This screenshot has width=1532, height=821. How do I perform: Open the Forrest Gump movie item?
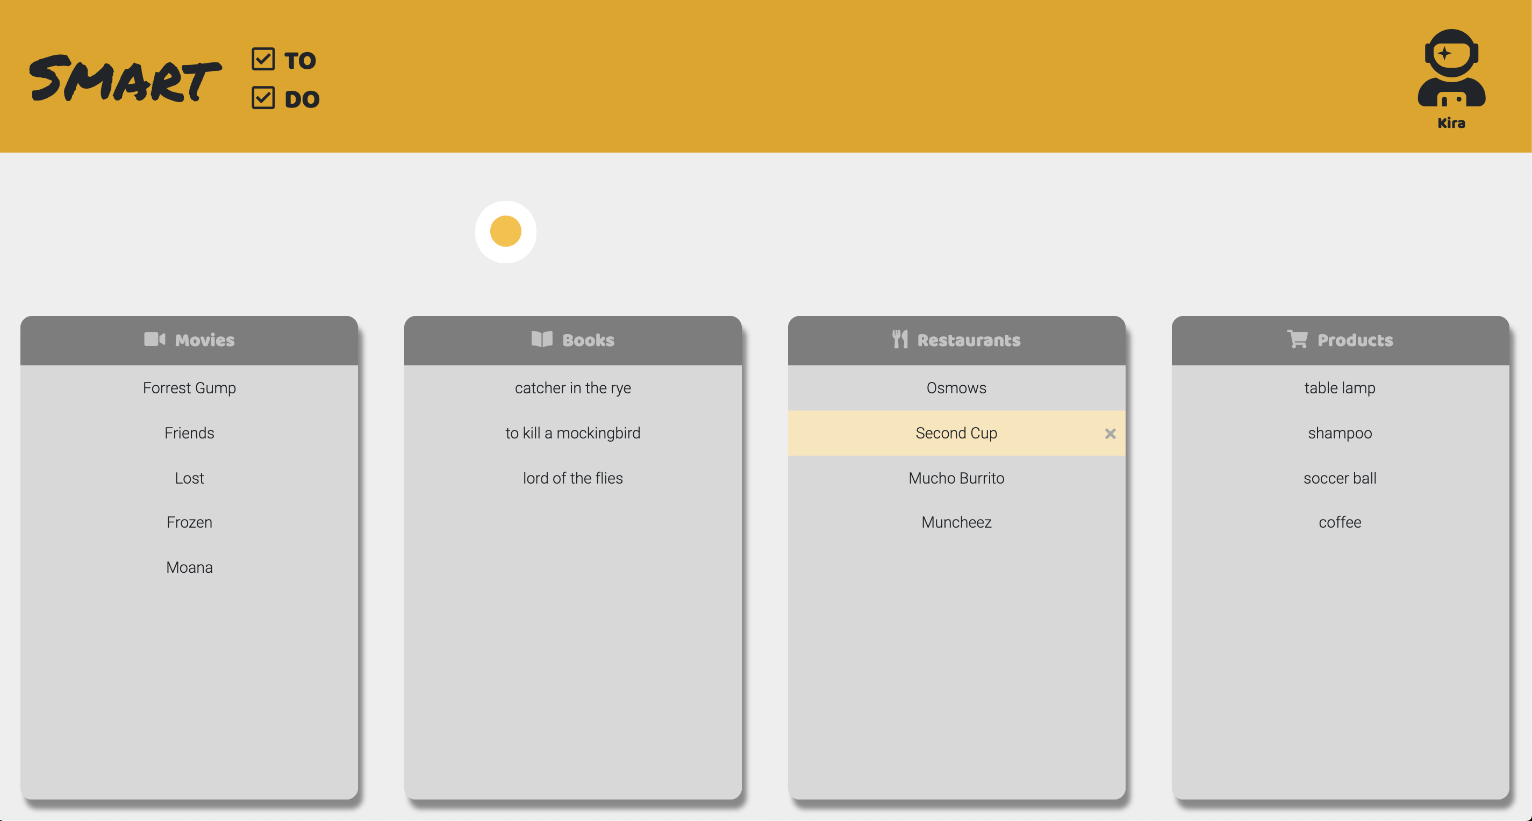pos(189,387)
